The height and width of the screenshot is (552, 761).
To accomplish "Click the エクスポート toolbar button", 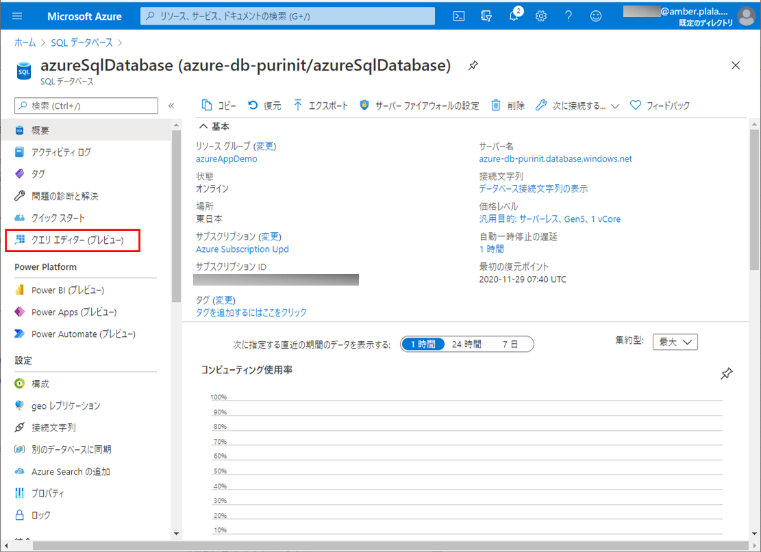I will [321, 105].
